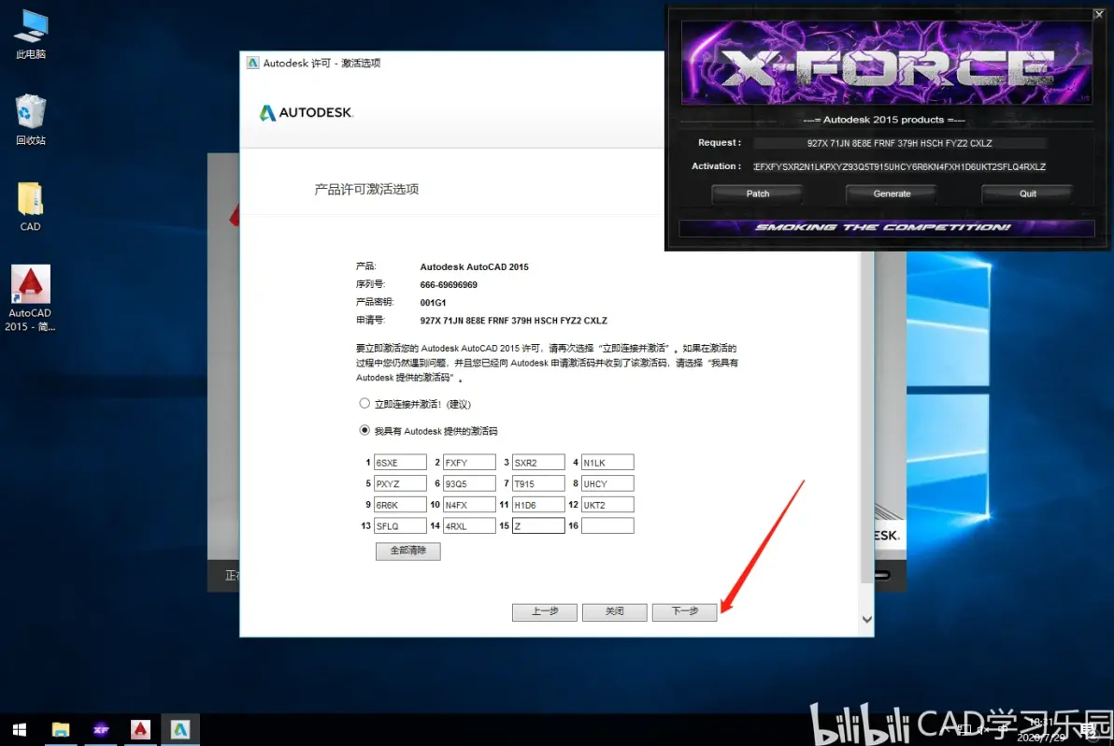Focus the Activation field in X-Force
Image resolution: width=1114 pixels, height=746 pixels.
[899, 167]
